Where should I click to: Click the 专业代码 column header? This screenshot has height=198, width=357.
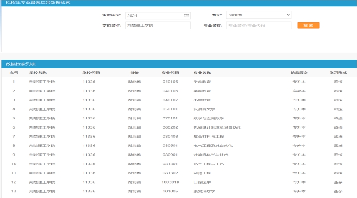pos(170,73)
